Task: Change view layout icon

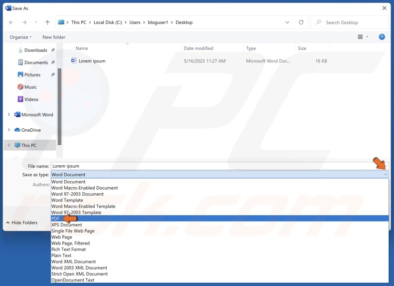Action: click(x=360, y=37)
